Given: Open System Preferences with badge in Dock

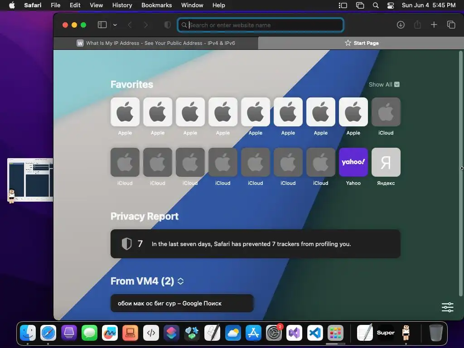Looking at the screenshot, I should [x=274, y=333].
